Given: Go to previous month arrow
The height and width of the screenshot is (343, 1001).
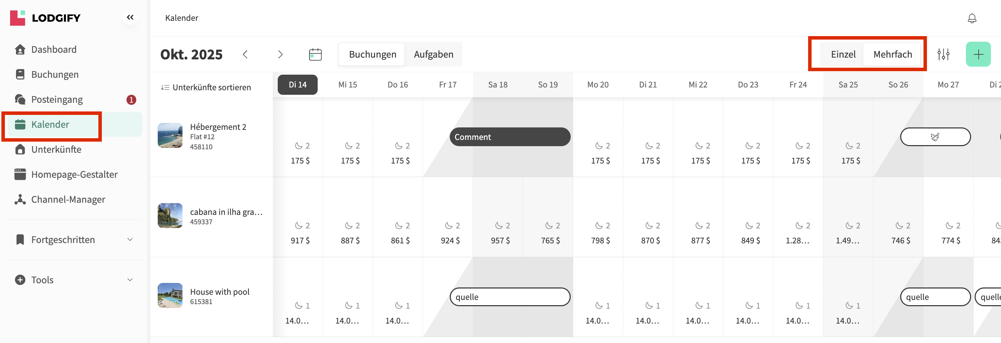Looking at the screenshot, I should tap(245, 54).
